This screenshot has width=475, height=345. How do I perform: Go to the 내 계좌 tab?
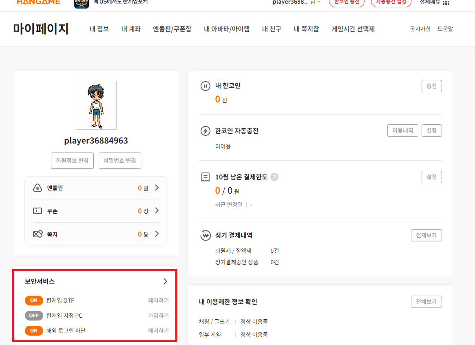click(131, 29)
